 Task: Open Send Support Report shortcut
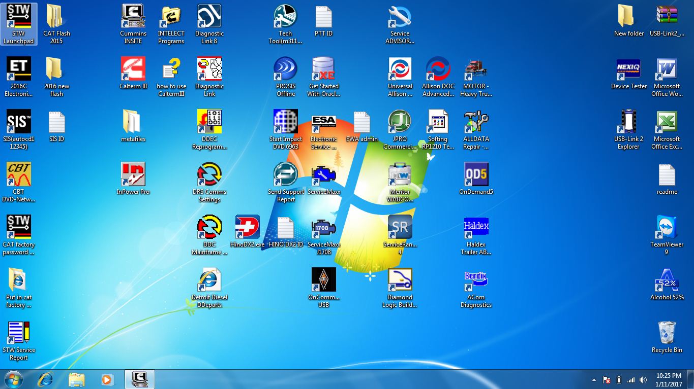286,182
